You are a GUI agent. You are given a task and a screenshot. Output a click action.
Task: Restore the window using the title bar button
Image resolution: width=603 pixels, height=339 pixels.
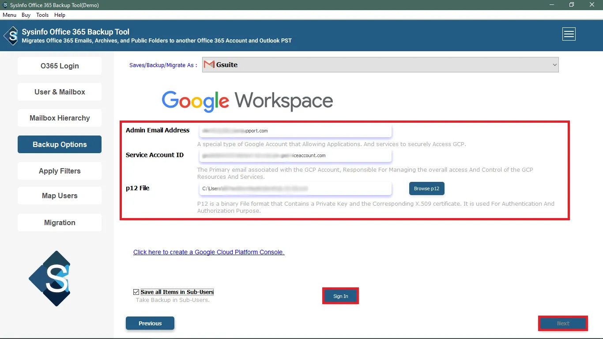click(572, 5)
